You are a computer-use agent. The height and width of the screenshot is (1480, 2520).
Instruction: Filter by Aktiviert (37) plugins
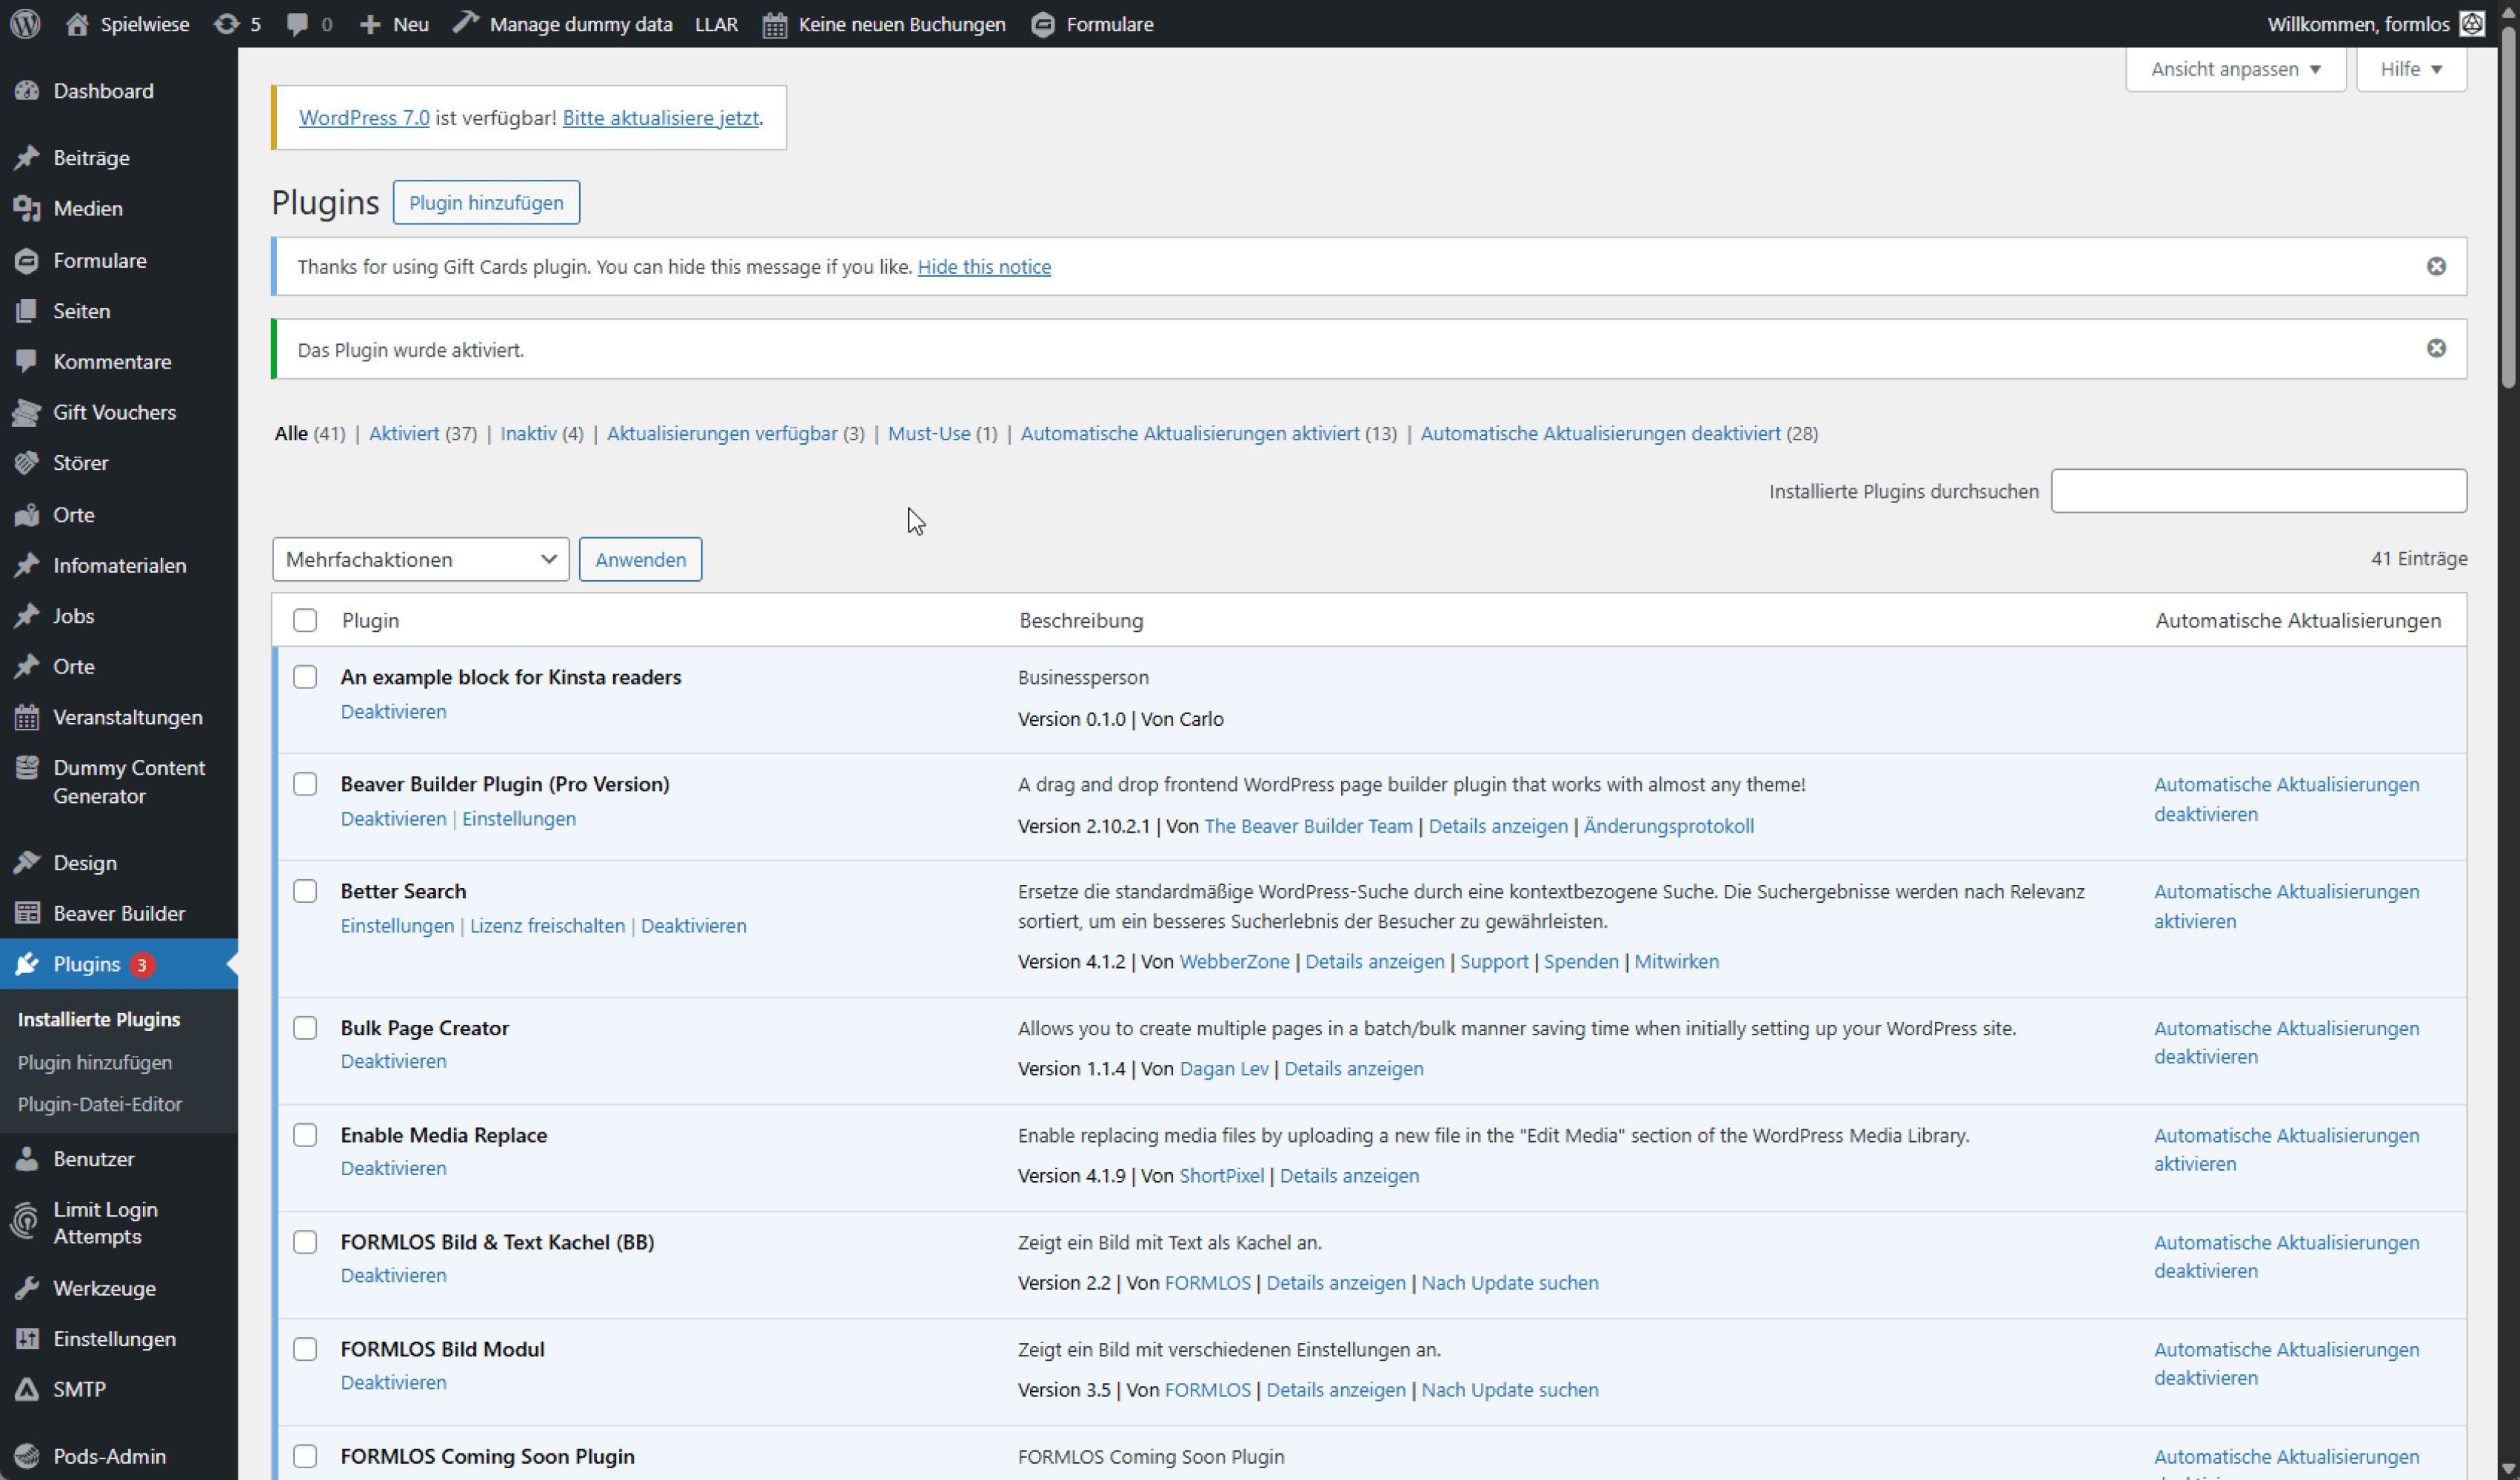click(x=422, y=434)
